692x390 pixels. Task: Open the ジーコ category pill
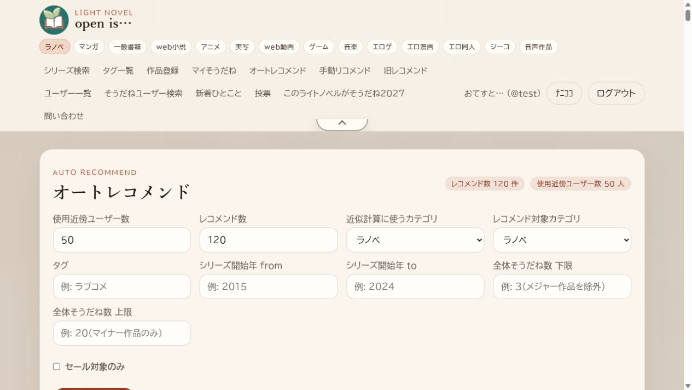tap(500, 47)
